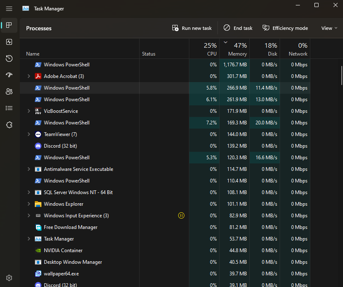Open the View dropdown menu
343x287 pixels.
pyautogui.click(x=329, y=28)
